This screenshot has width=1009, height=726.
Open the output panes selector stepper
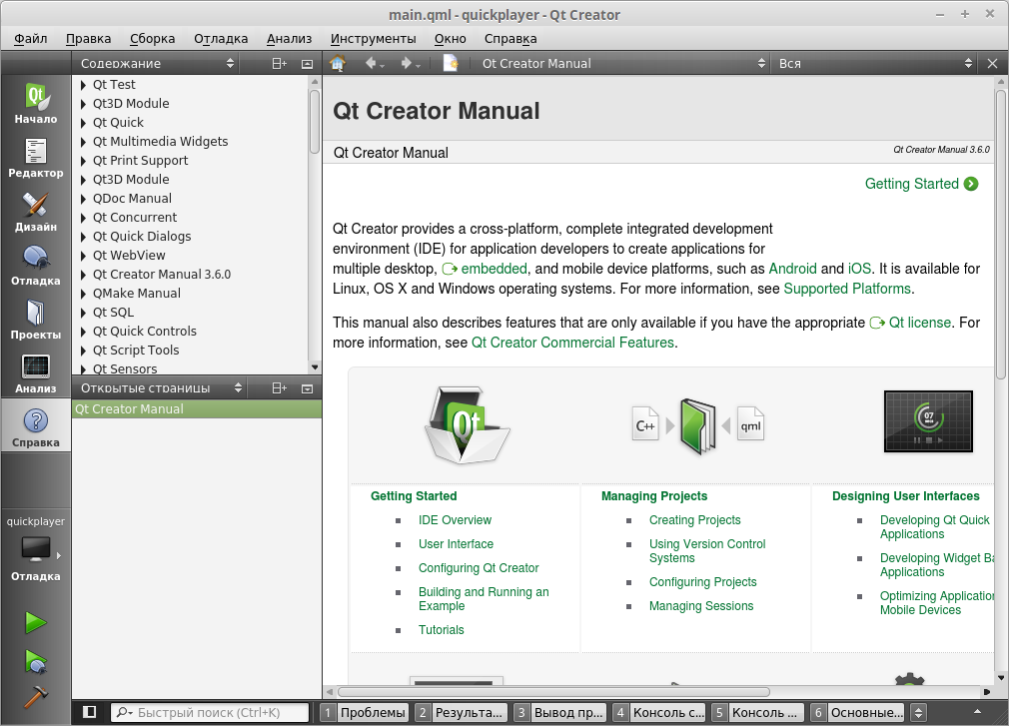(x=919, y=712)
